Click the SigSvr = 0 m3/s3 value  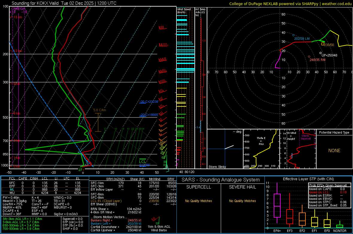(x=66, y=214)
